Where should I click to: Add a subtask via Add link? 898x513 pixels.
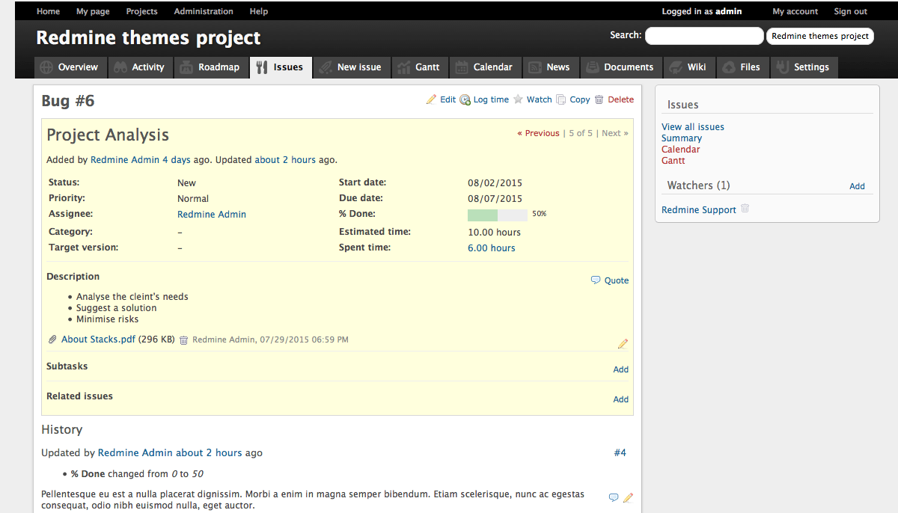pos(621,369)
